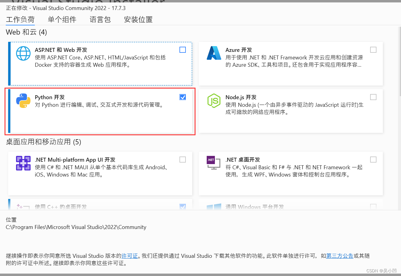Select the Python 开发 title
401x276 pixels.
pyautogui.click(x=50, y=97)
